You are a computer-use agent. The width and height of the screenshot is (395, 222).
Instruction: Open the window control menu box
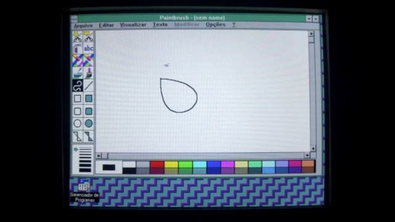[74, 18]
